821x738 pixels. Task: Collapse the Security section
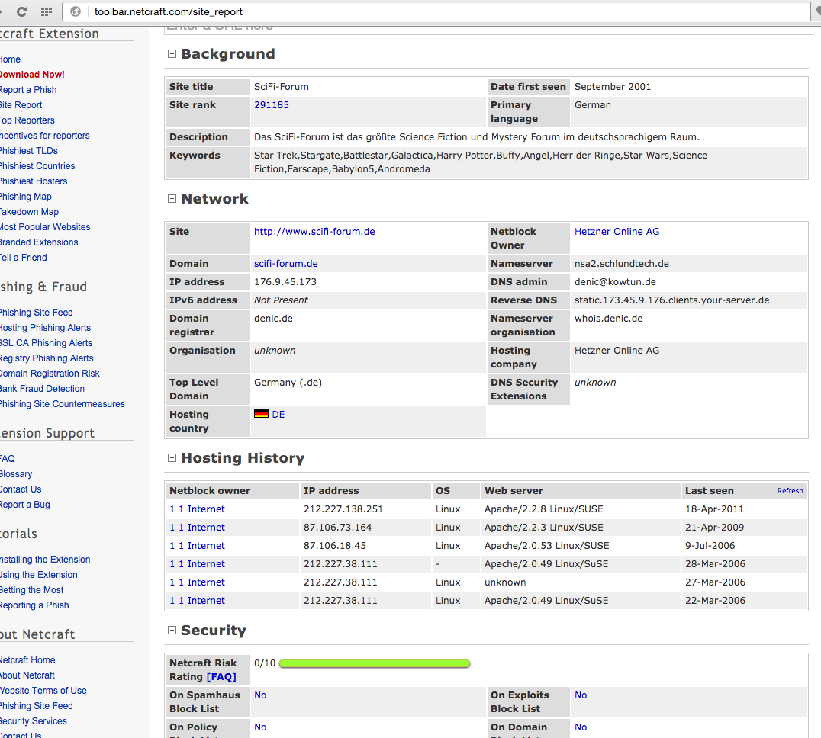172,631
